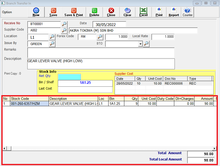The width and height of the screenshot is (220, 166).
Task: Click the Option label on toolbar
Action: pyautogui.click(x=7, y=12)
